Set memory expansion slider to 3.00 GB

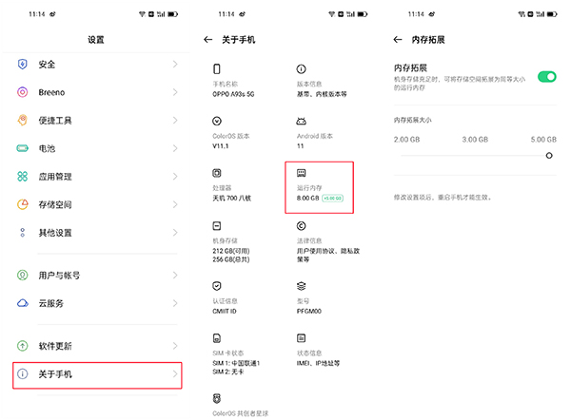point(475,155)
